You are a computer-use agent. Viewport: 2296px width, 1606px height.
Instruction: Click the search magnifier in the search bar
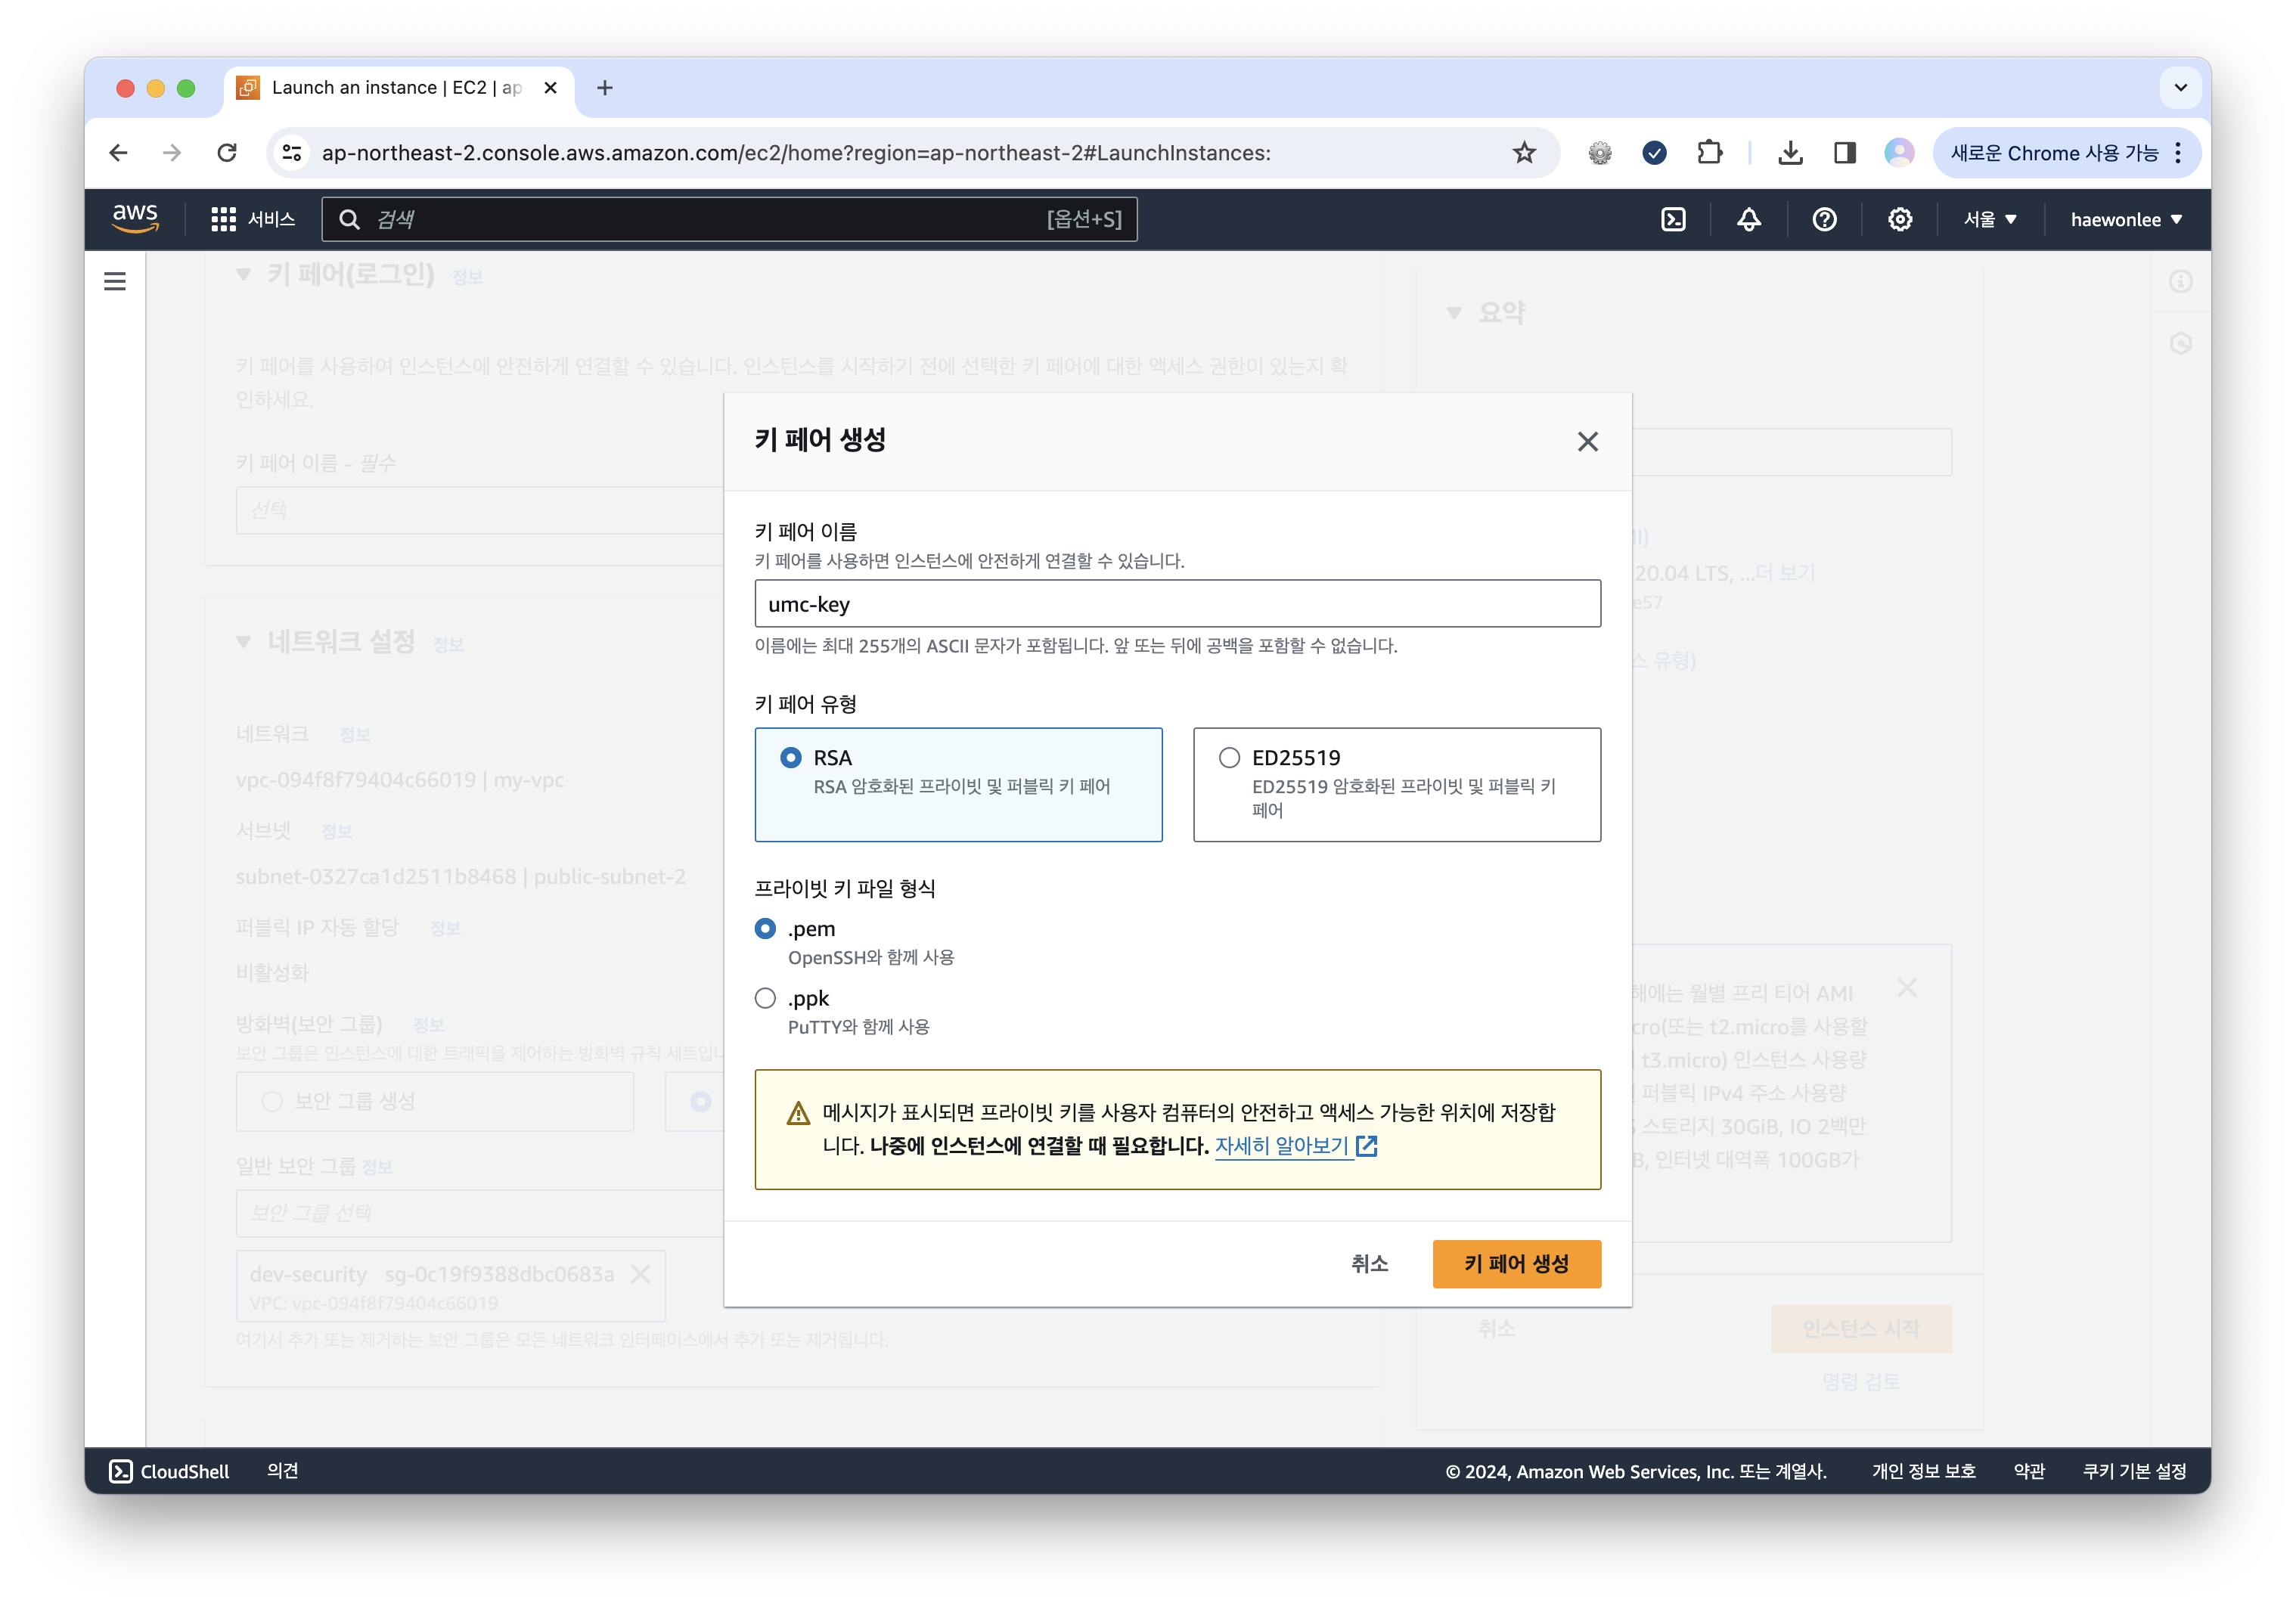point(349,219)
